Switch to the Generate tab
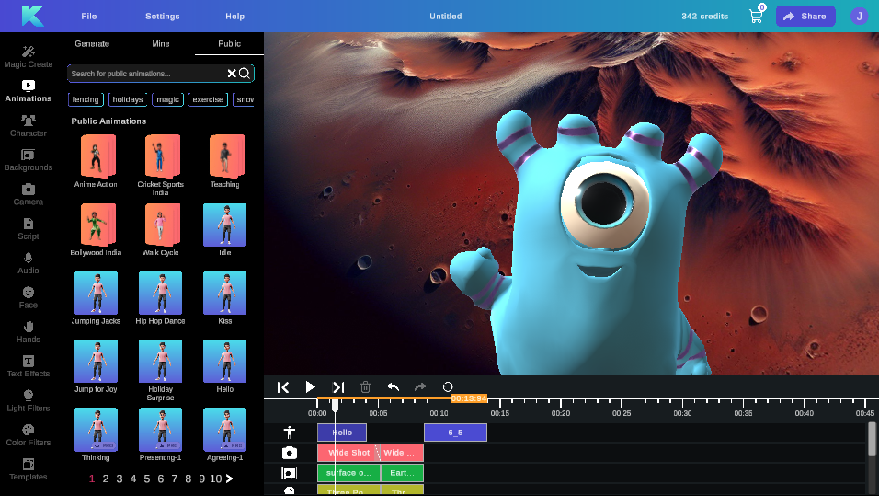This screenshot has width=879, height=496. (x=92, y=43)
